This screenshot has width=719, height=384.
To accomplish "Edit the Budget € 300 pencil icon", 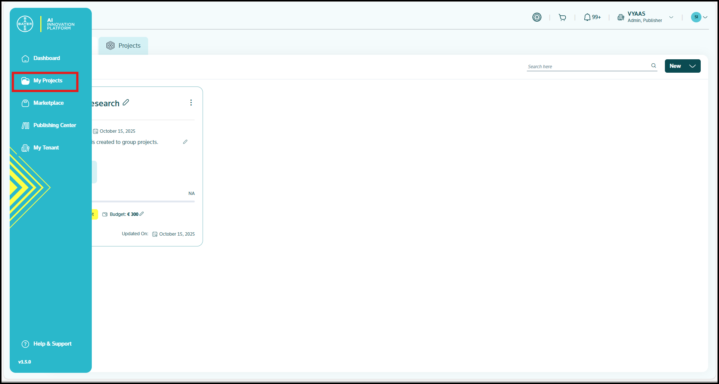I will [x=142, y=214].
